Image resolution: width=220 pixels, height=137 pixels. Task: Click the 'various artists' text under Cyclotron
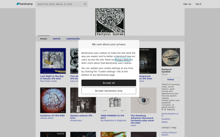point(47,118)
